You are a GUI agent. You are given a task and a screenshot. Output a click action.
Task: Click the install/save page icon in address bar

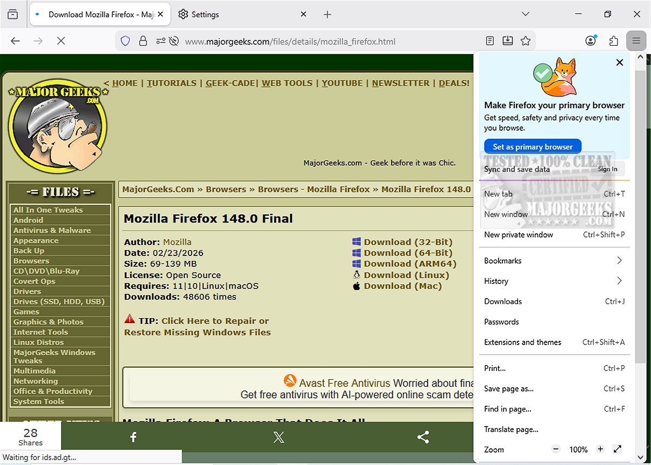[x=507, y=41]
